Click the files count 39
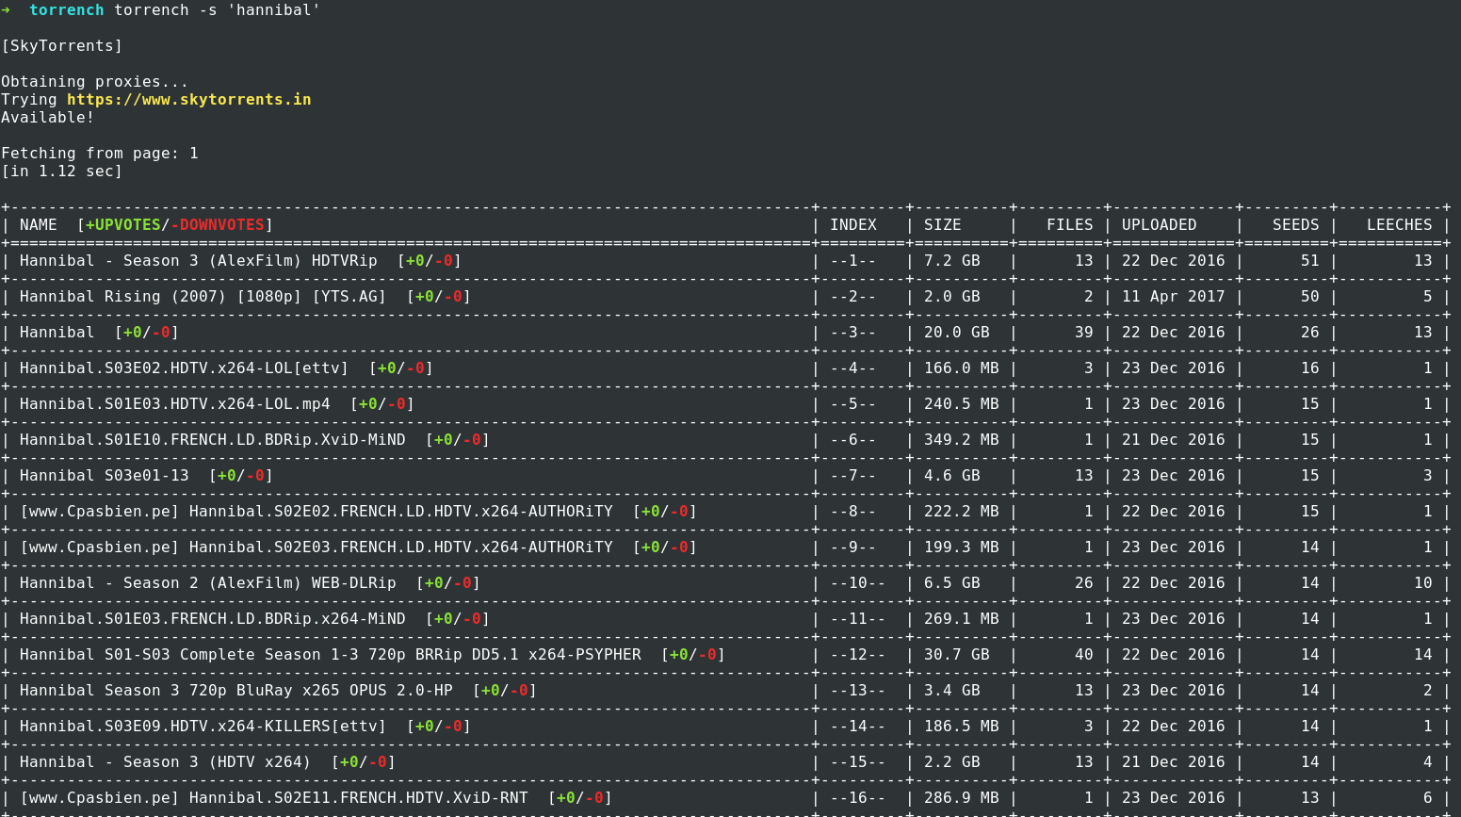The width and height of the screenshot is (1461, 817). pyautogui.click(x=1084, y=332)
